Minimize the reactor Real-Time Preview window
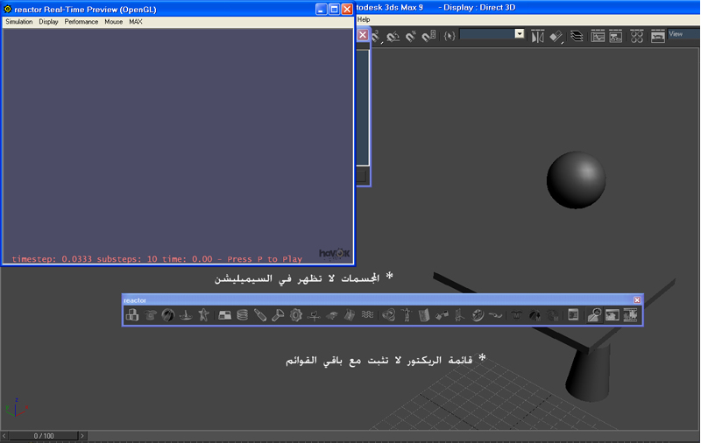This screenshot has height=443, width=701. point(321,9)
